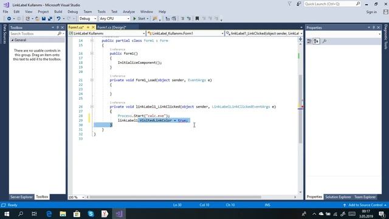Click the Sign in link
Viewport: 389px width, 219px height.
[x=371, y=12]
